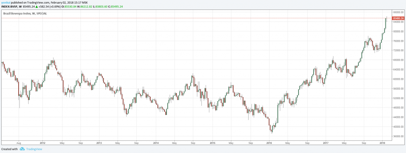Click the INDEX:BVSP symbol text in the header
The width and height of the screenshot is (406, 153).
click(10, 6)
